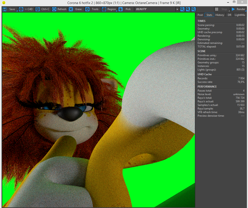Viewport: 248px width, 208px height.
Task: Click the 'Samples/s actual:' row
Action: [221, 105]
